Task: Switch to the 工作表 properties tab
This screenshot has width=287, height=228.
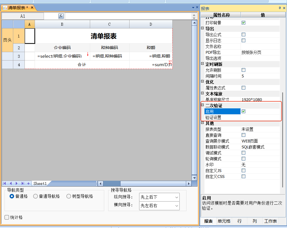Action: (x=270, y=221)
